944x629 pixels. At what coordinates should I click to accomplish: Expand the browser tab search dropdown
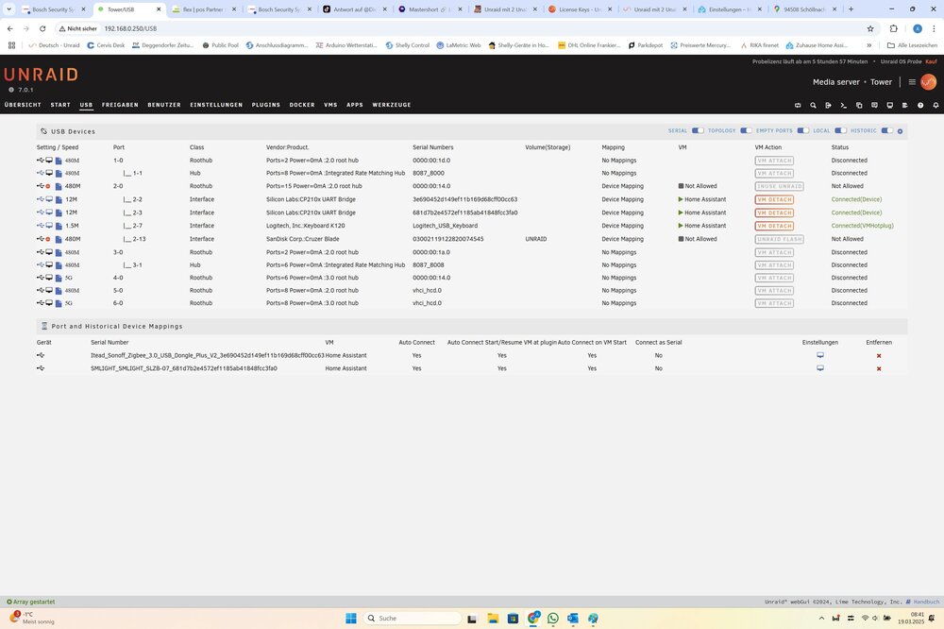pos(9,9)
